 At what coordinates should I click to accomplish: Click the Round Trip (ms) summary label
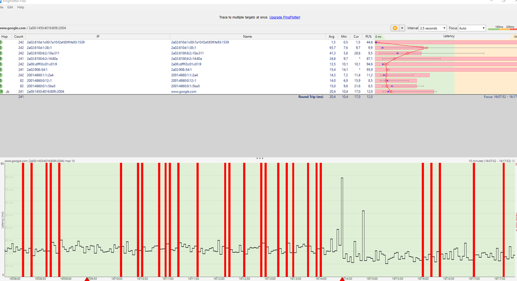pyautogui.click(x=311, y=97)
